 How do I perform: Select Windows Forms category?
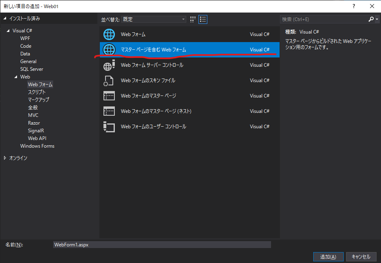tap(37, 146)
